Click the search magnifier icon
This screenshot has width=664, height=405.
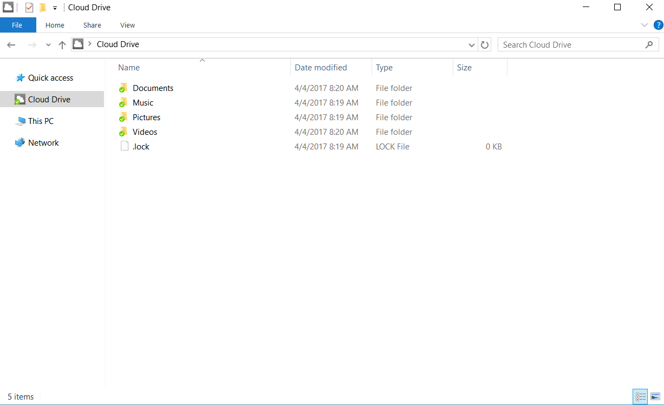click(649, 44)
